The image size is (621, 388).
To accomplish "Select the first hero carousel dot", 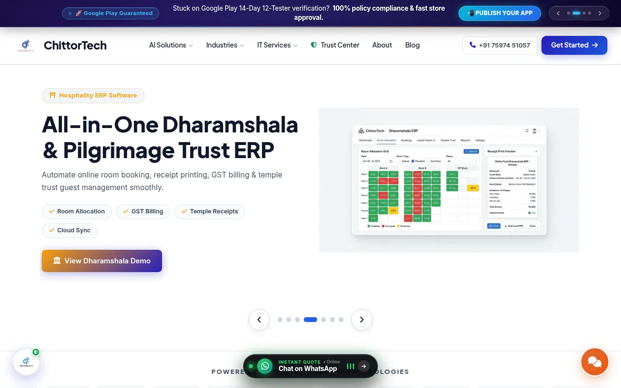I will pyautogui.click(x=280, y=320).
